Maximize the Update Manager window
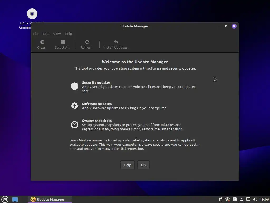 [x=226, y=26]
